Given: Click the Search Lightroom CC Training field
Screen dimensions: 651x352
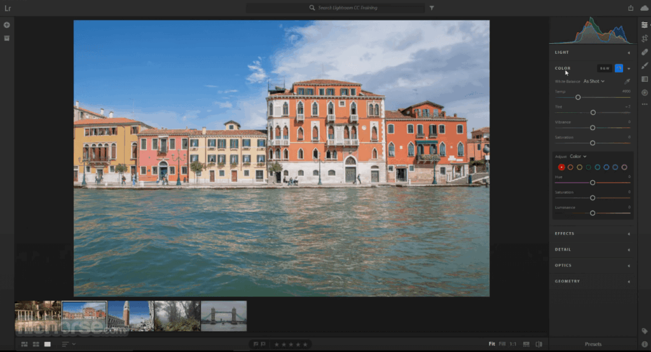Looking at the screenshot, I should (335, 8).
